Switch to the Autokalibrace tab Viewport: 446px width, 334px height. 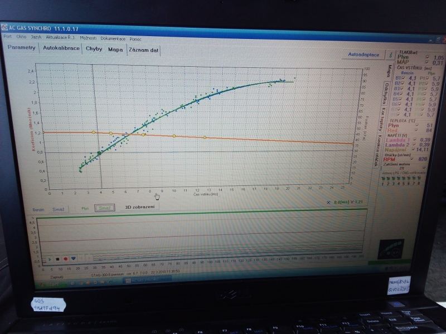(x=60, y=48)
